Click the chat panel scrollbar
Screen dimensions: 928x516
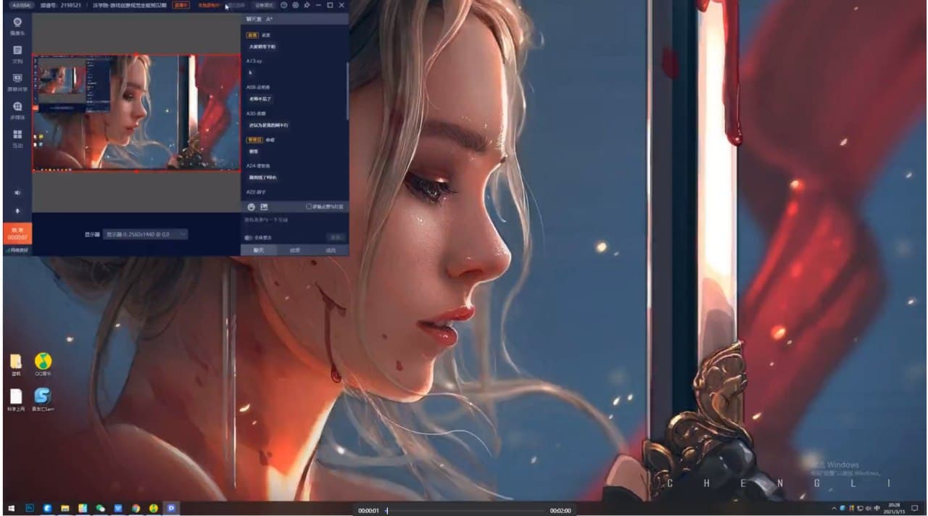point(347,91)
